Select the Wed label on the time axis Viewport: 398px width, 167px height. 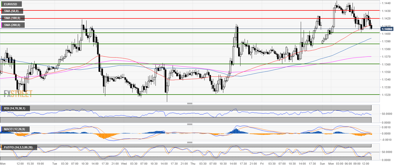point(123,164)
